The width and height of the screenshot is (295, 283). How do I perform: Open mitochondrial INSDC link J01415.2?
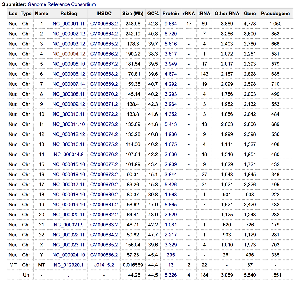tap(104, 265)
